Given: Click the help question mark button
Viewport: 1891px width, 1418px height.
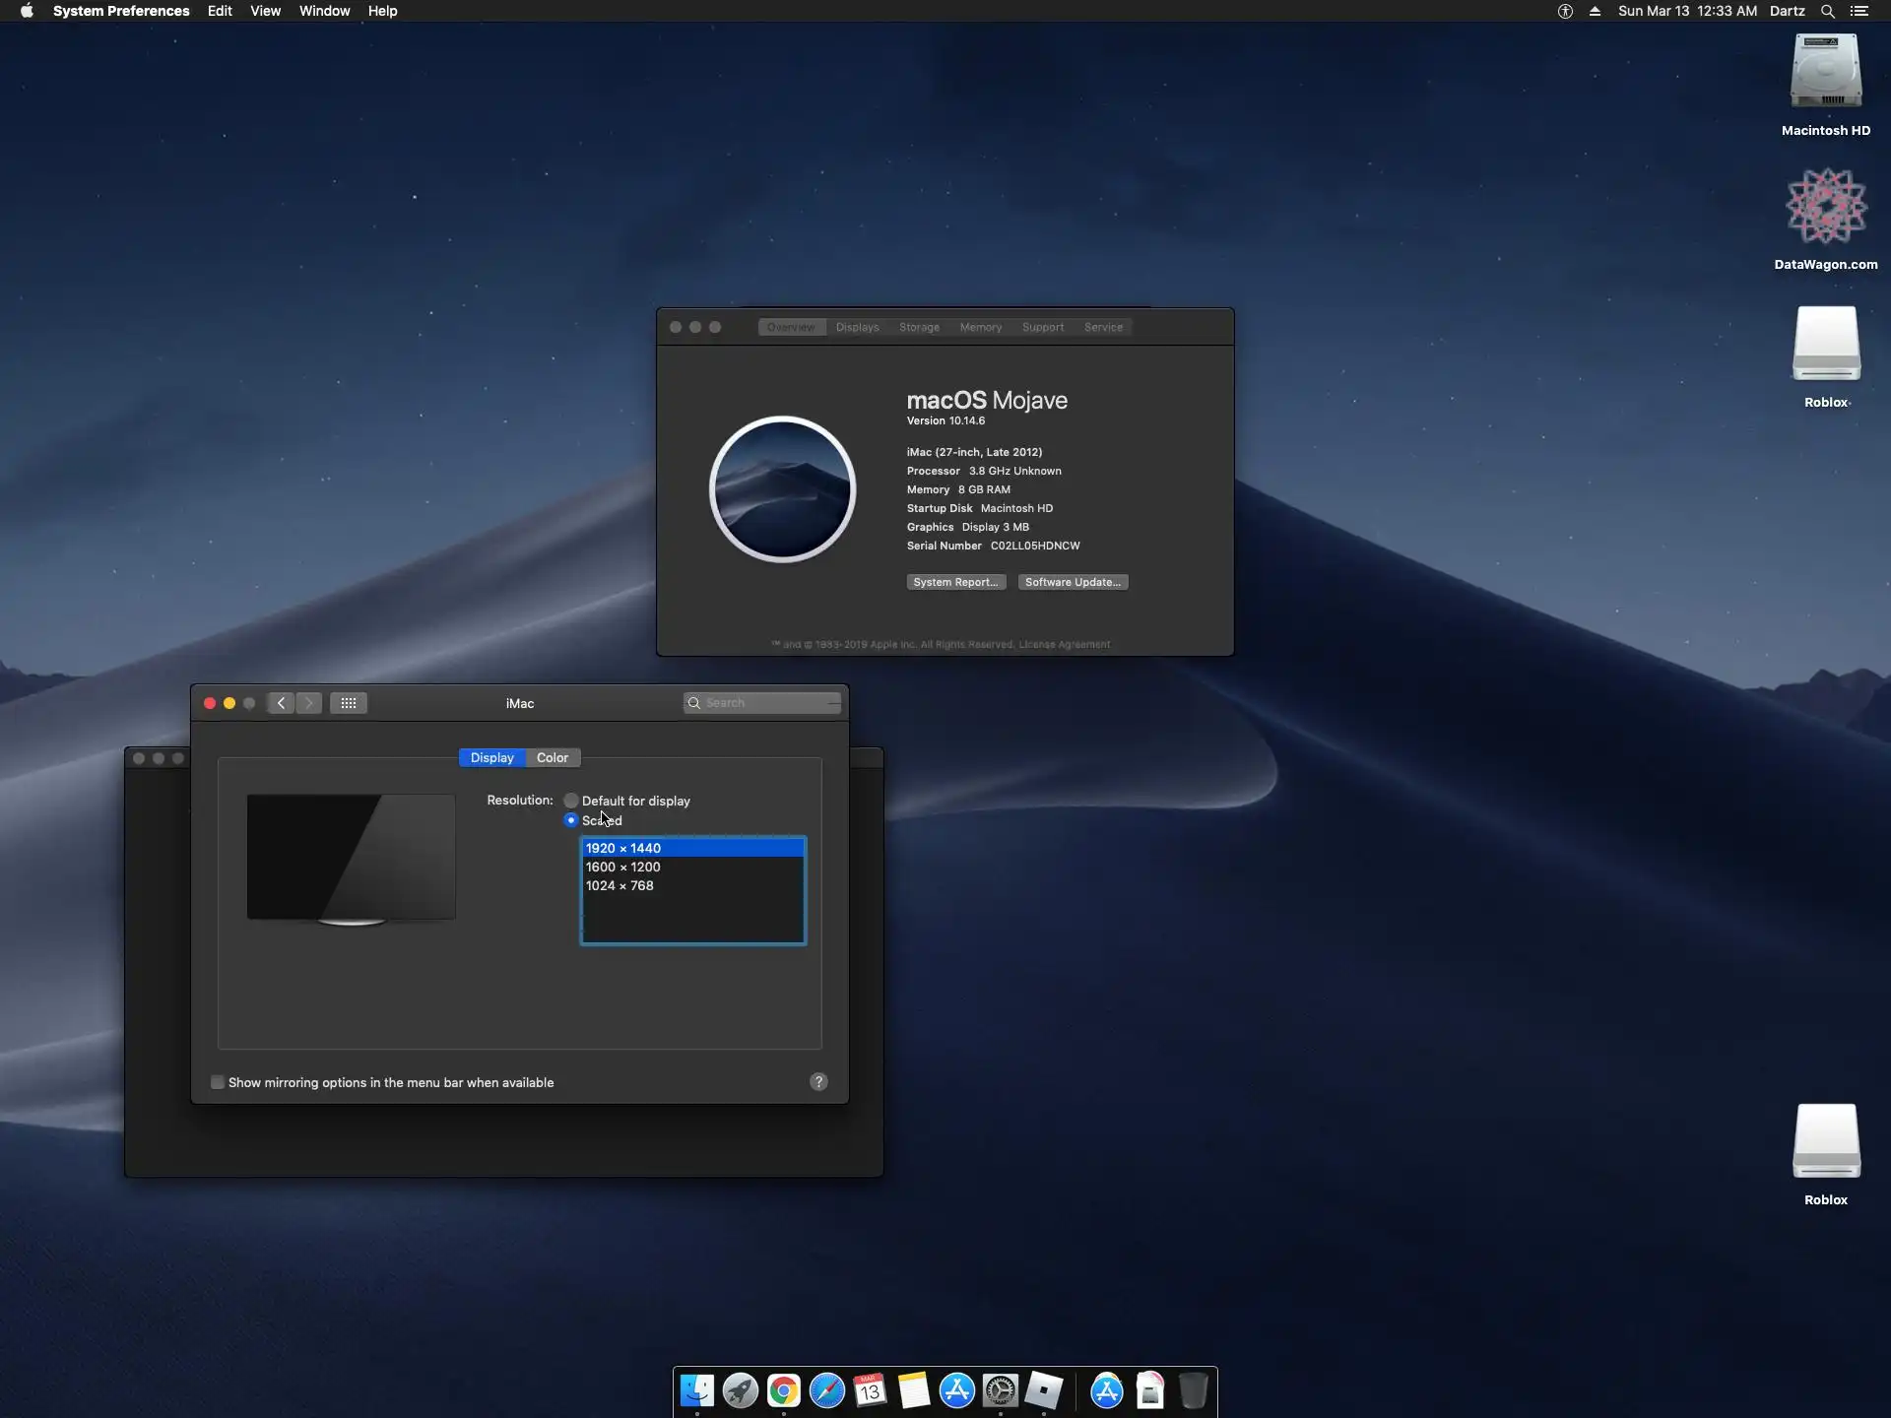Looking at the screenshot, I should pos(818,1082).
